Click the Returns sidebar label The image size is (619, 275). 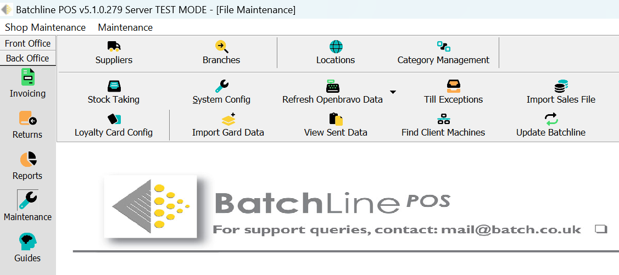(27, 134)
